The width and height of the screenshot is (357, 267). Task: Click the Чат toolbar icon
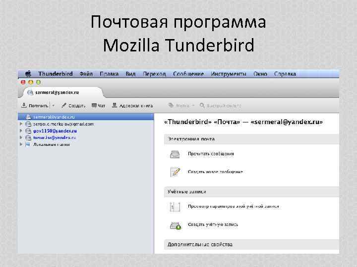pyautogui.click(x=94, y=105)
